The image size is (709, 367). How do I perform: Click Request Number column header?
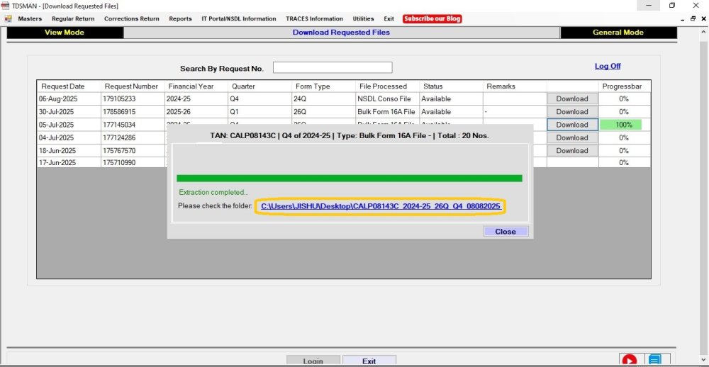(x=131, y=86)
